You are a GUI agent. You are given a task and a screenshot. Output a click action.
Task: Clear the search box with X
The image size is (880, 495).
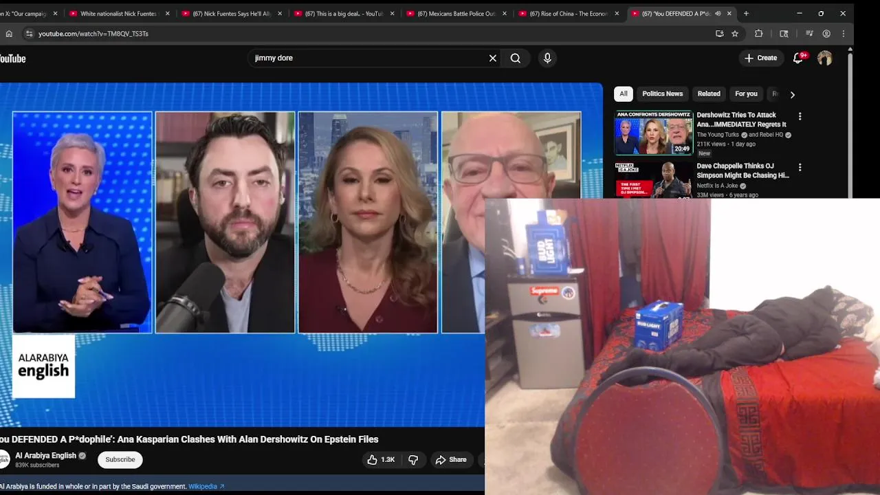(493, 58)
